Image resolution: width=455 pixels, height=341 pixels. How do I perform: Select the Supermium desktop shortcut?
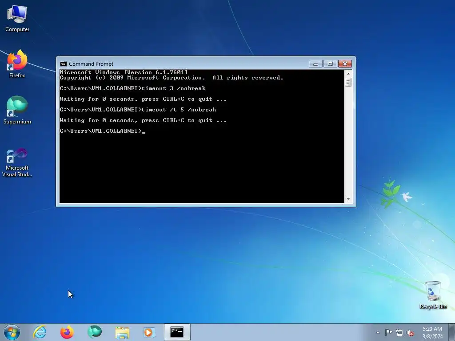pos(17,110)
